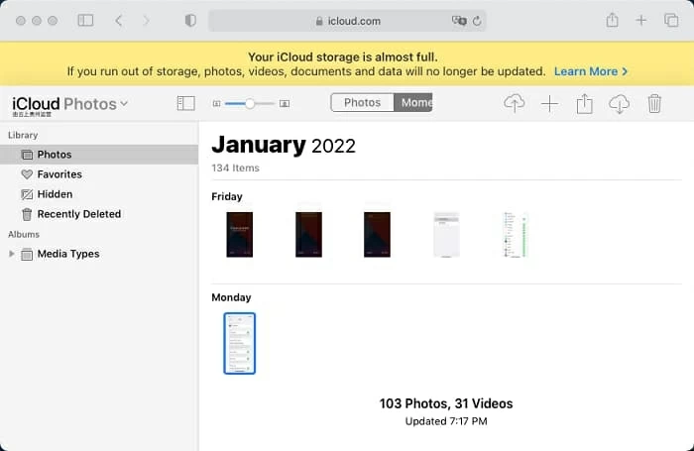Reload page using Safari refresh icon
This screenshot has height=451, width=694.
click(478, 20)
